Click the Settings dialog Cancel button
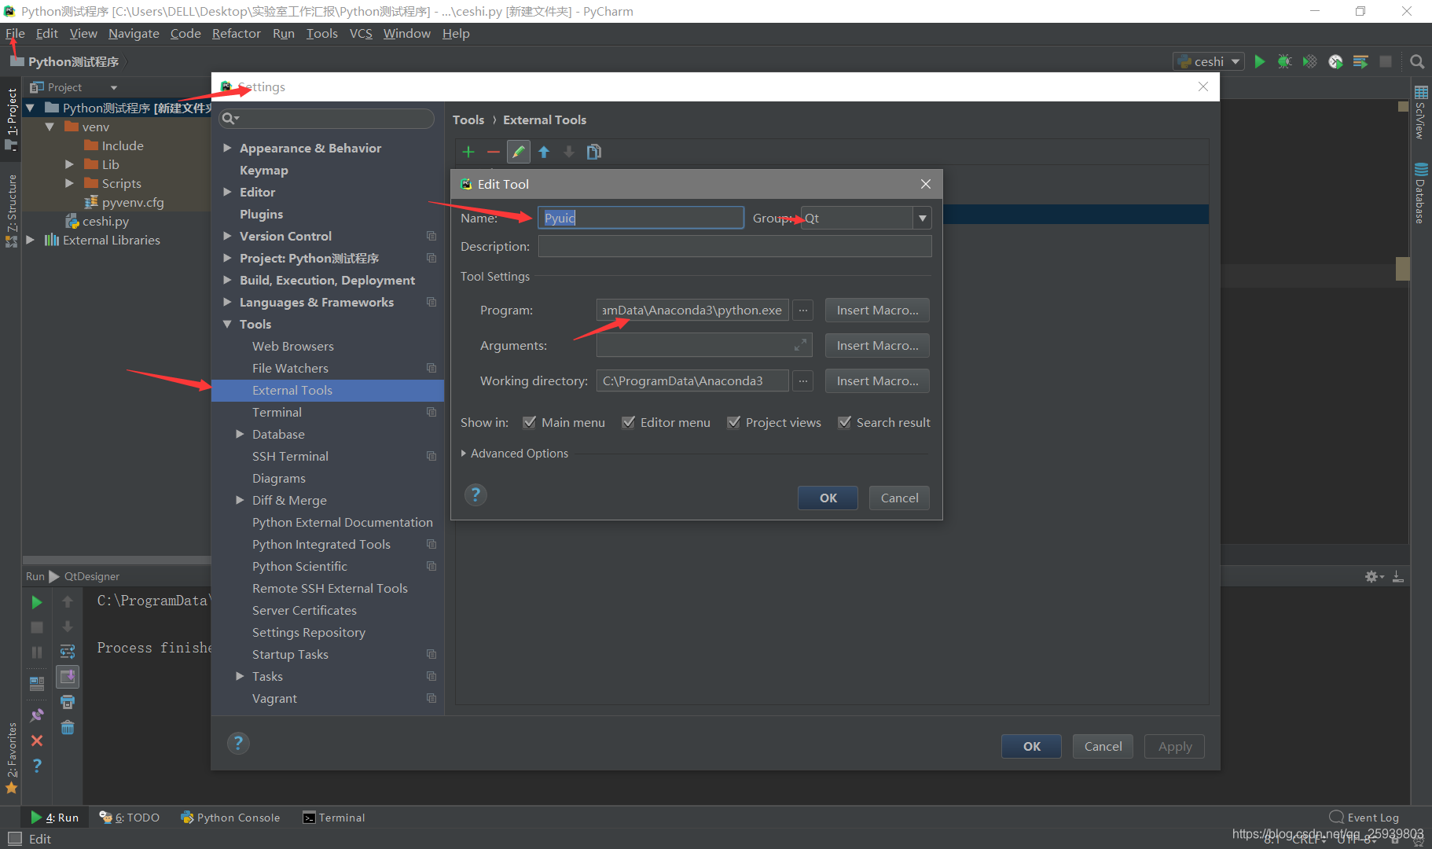The image size is (1432, 849). coord(1103,746)
